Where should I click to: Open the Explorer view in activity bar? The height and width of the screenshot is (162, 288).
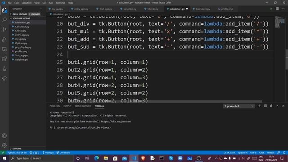[x=4, y=10]
